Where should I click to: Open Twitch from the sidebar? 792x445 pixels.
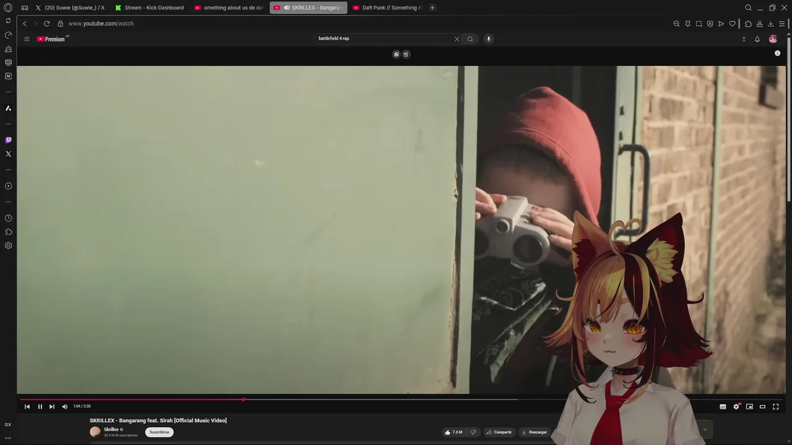pos(8,140)
